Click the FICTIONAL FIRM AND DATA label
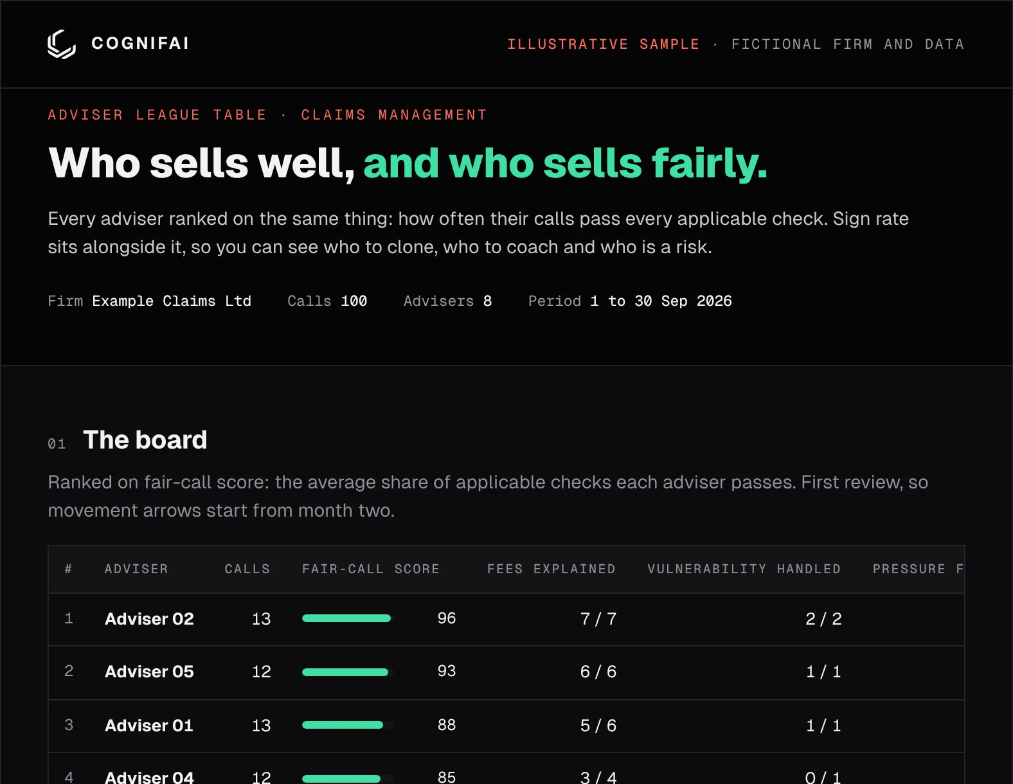This screenshot has height=784, width=1013. tap(848, 44)
